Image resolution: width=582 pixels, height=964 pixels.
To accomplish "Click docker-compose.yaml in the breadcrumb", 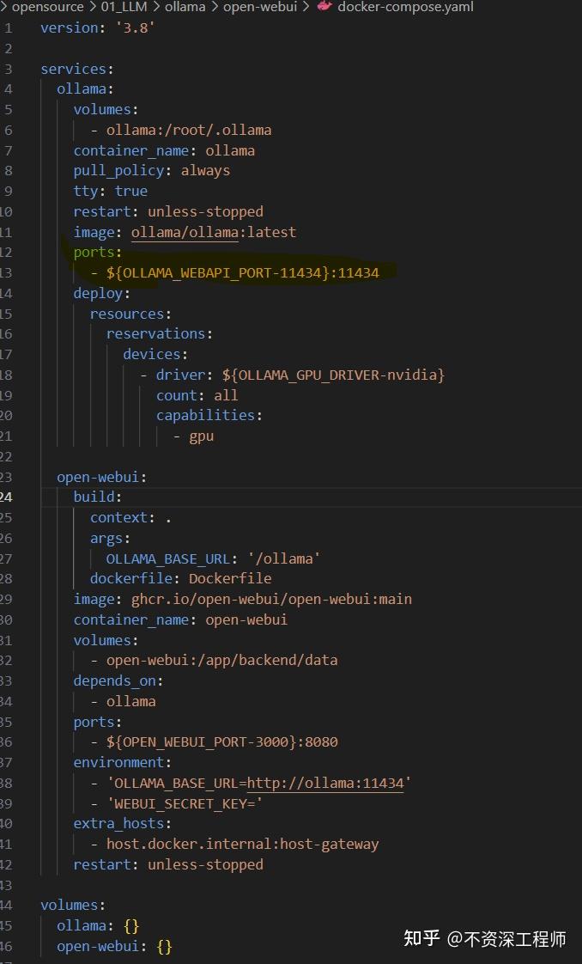I will coord(405,8).
